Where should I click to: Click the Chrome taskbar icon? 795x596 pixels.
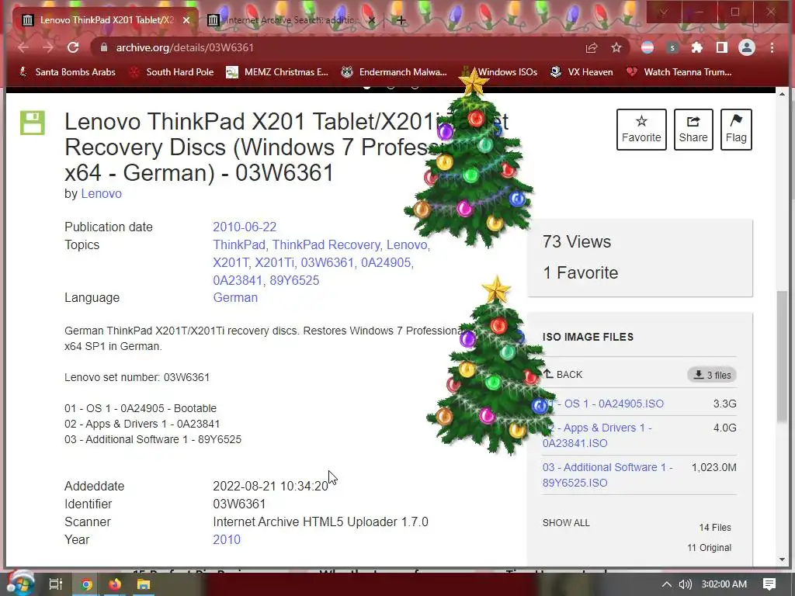click(x=86, y=584)
